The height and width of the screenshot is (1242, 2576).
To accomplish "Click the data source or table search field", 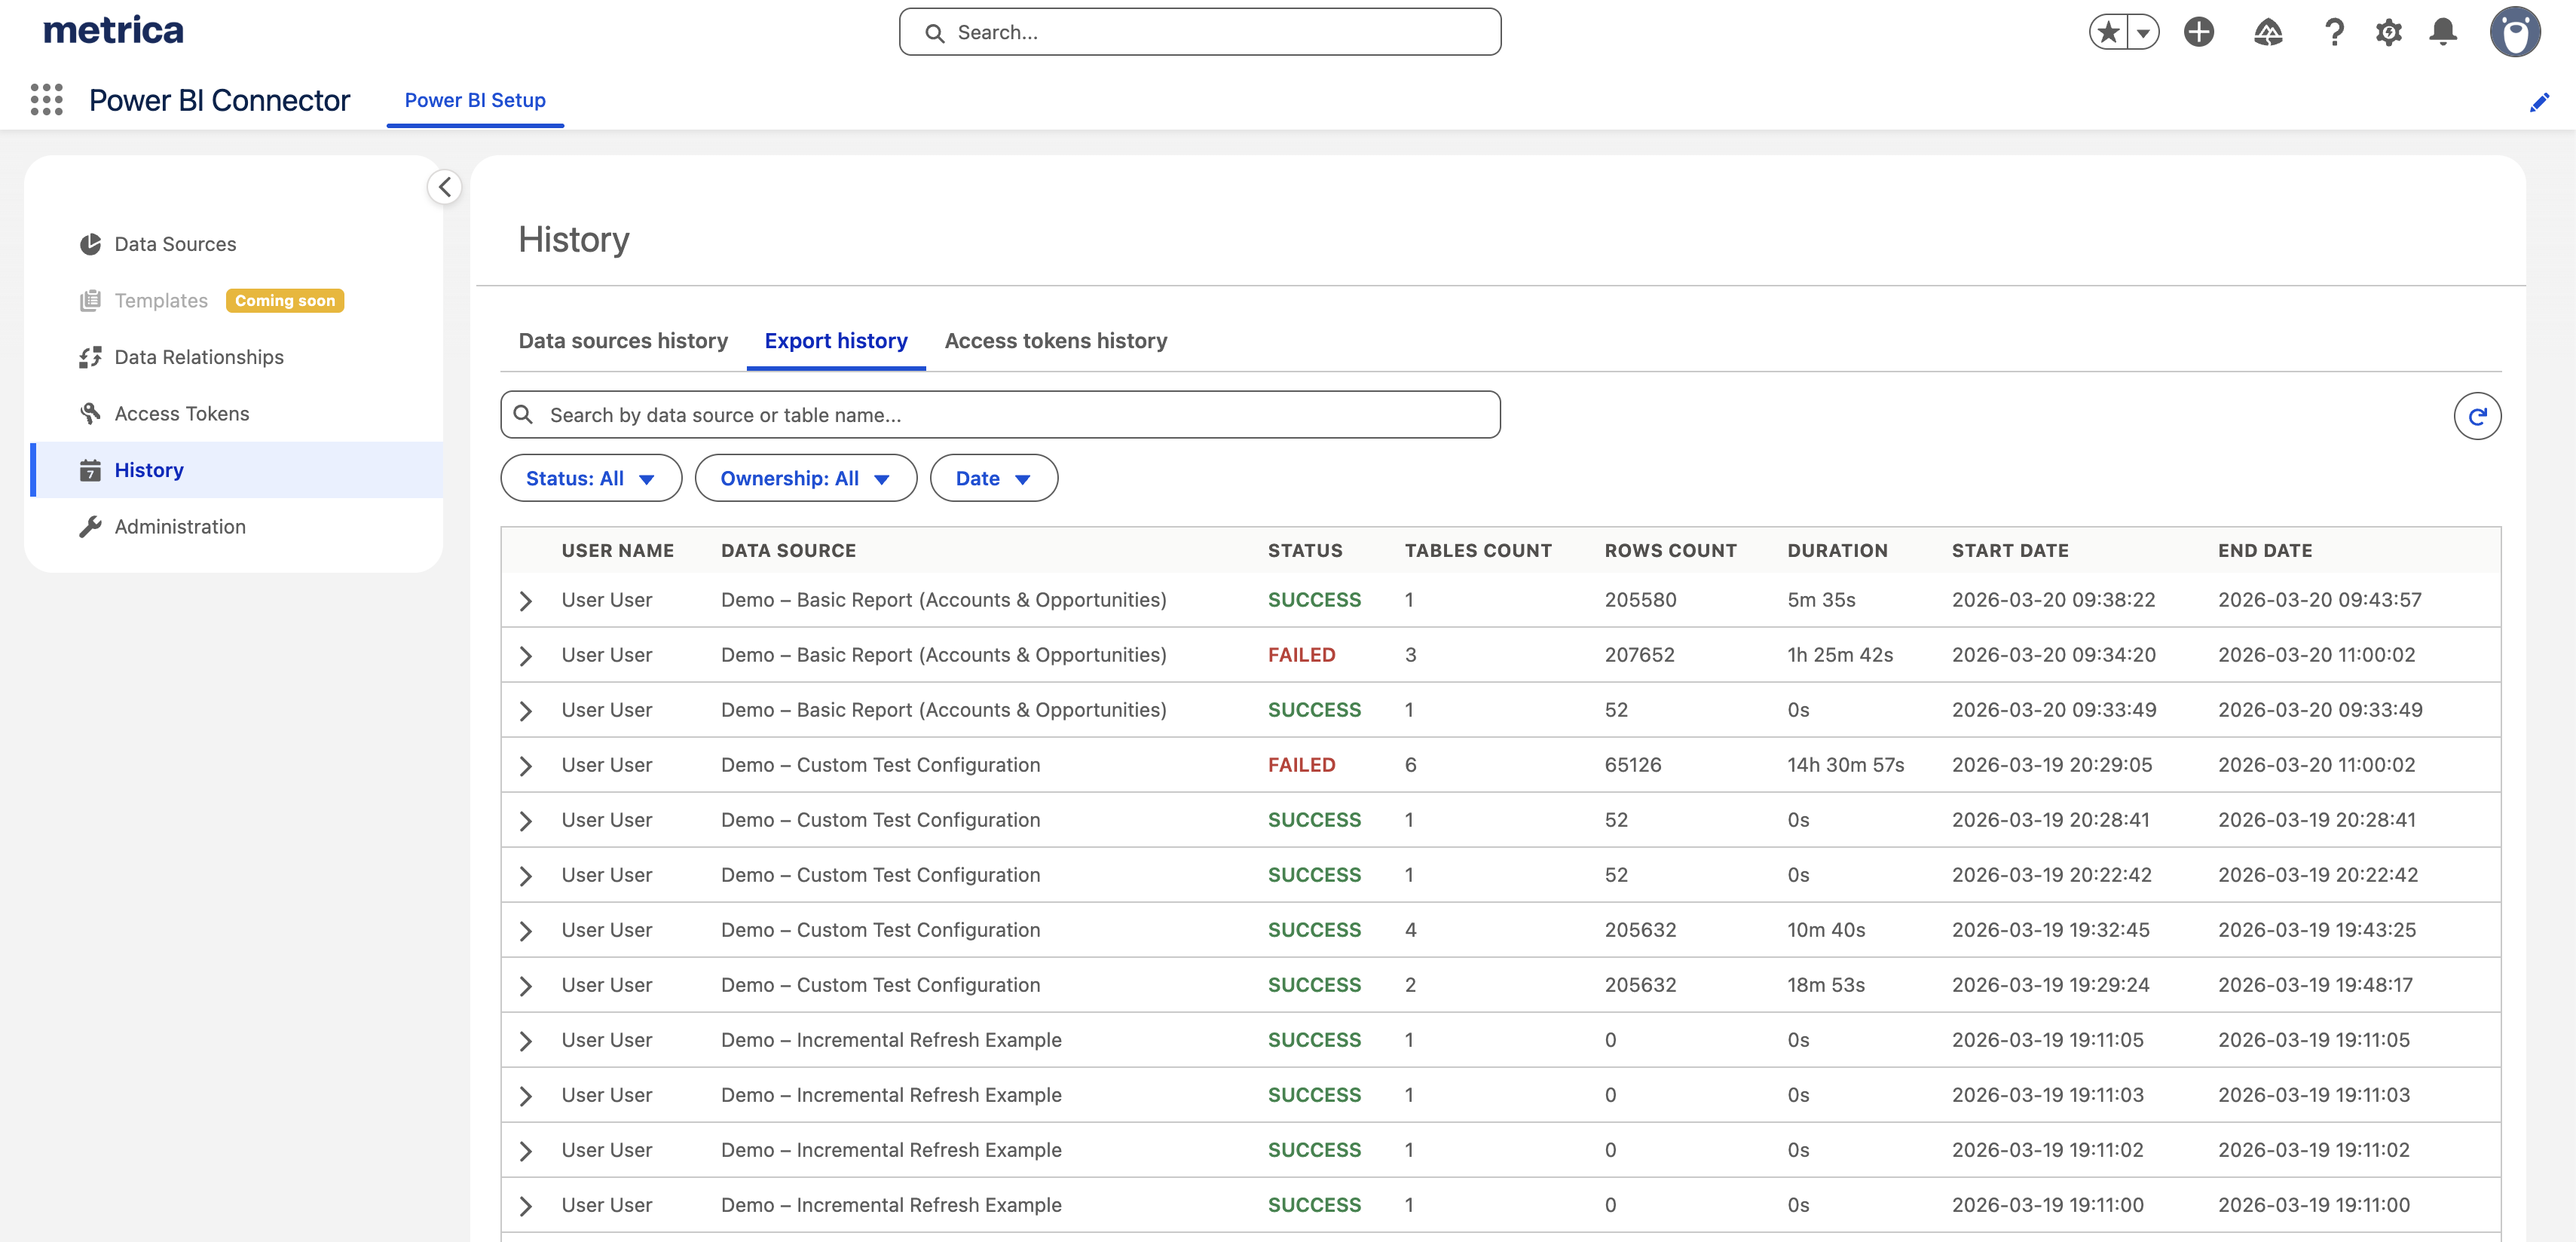I will click(x=1000, y=415).
